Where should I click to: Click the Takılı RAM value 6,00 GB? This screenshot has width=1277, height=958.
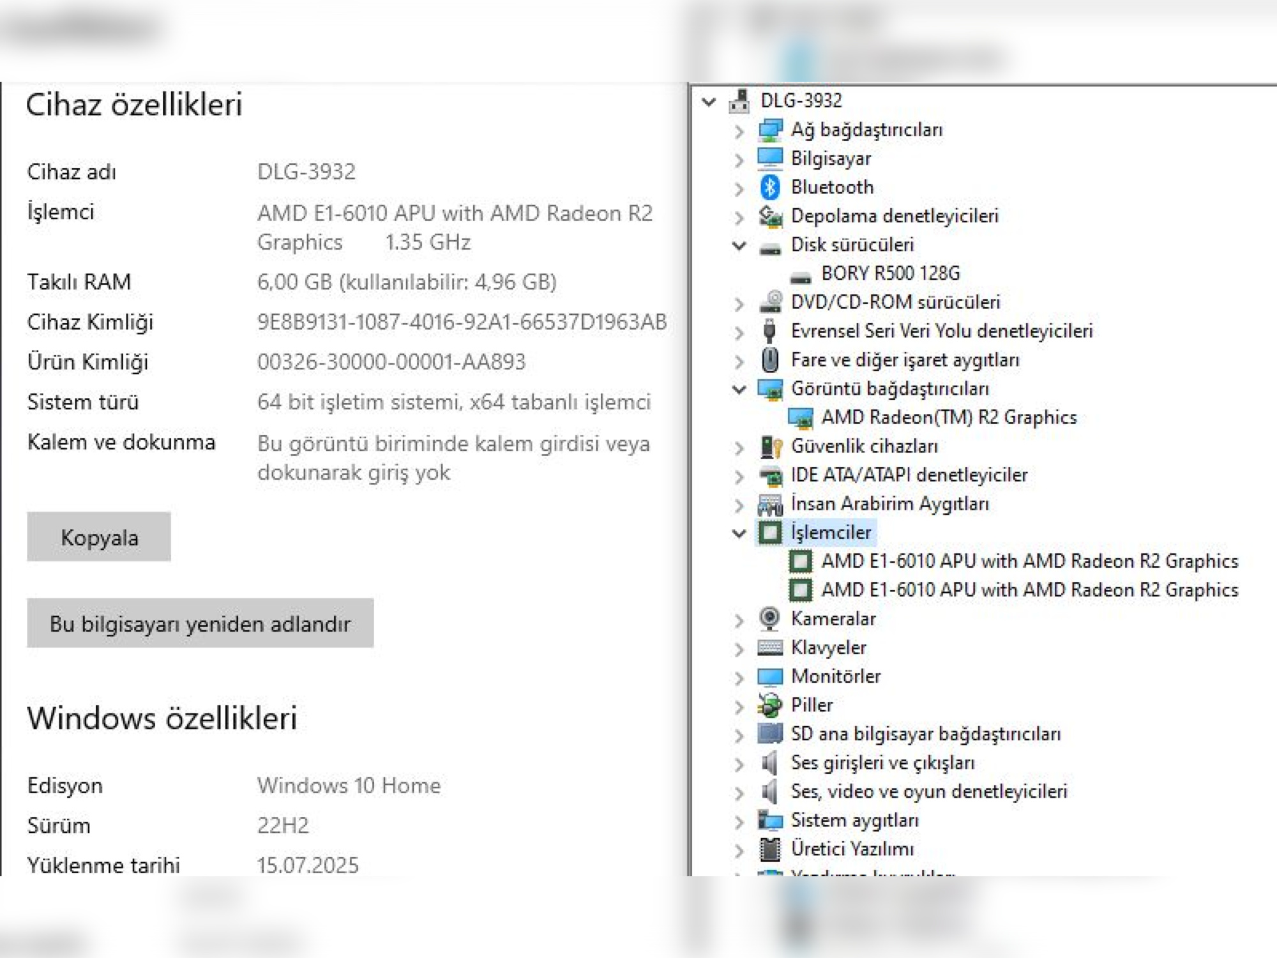pyautogui.click(x=407, y=282)
